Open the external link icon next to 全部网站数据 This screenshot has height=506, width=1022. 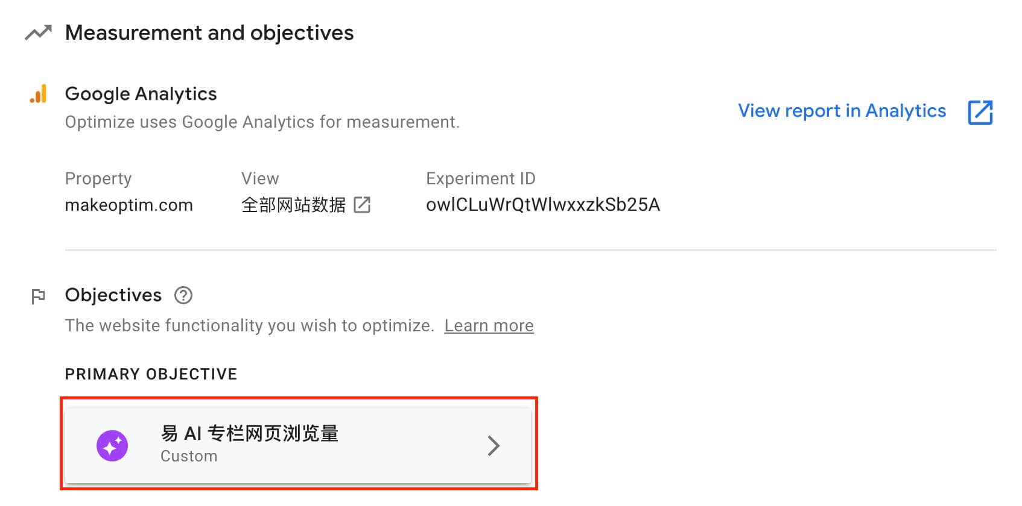(x=362, y=205)
